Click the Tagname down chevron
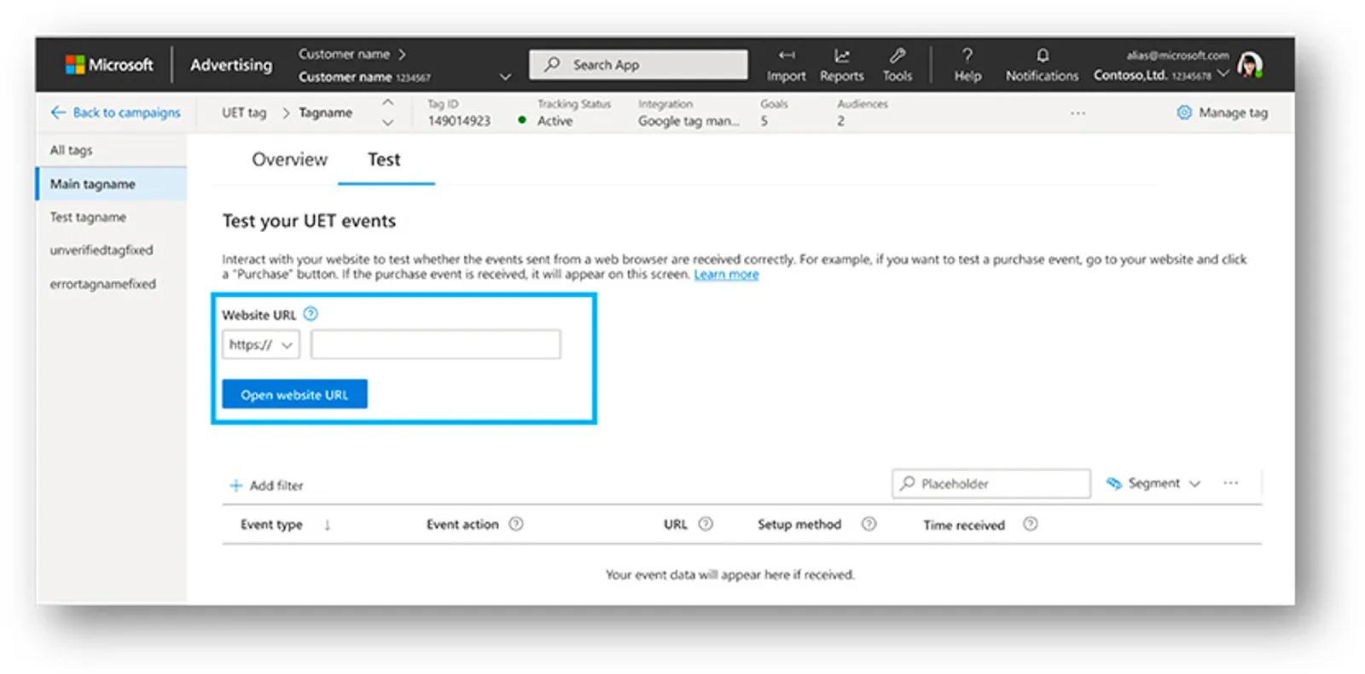Viewport: 1365px width, 674px height. tap(387, 123)
